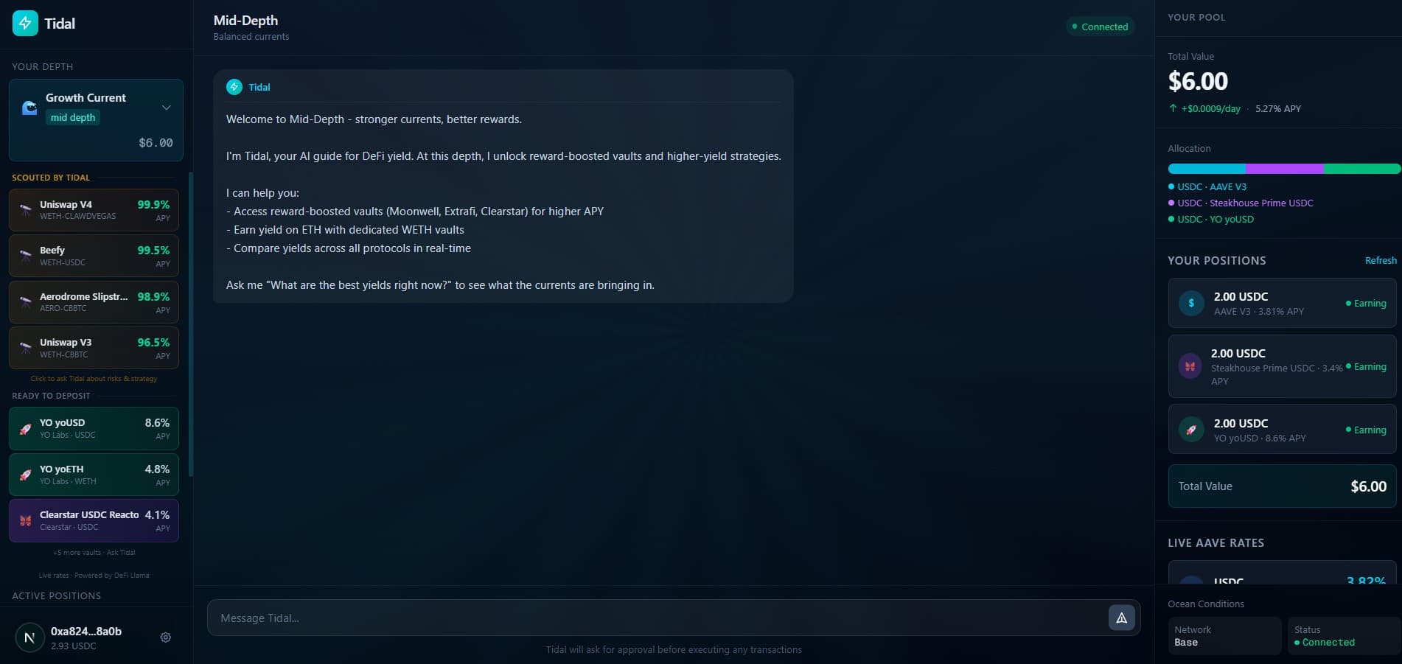
Task: Click the Message Tidal input field
Action: tap(656, 618)
